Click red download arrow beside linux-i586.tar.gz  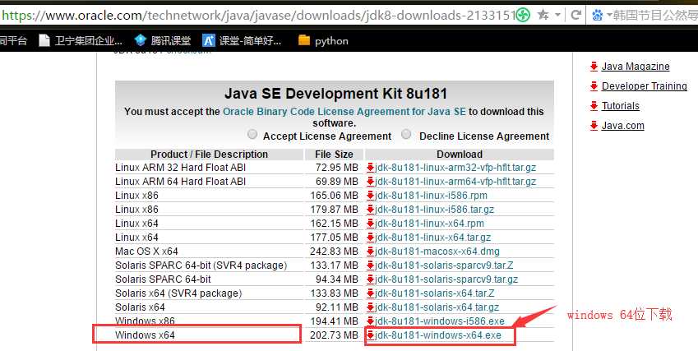[370, 210]
